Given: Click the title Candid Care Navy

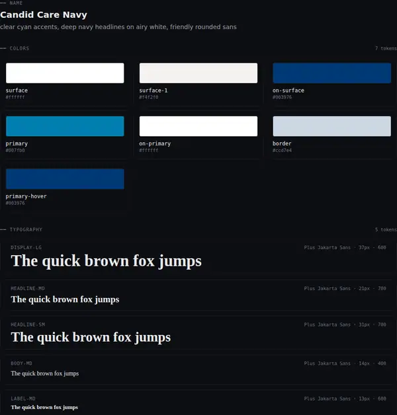Looking at the screenshot, I should (44, 15).
